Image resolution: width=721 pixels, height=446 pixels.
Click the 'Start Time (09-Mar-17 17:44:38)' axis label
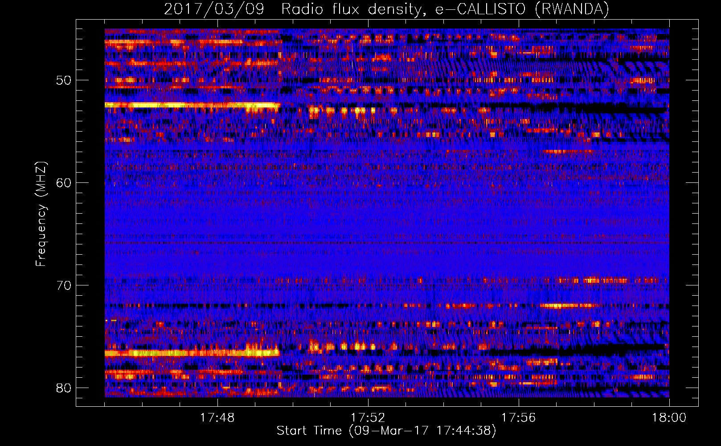[386, 431]
